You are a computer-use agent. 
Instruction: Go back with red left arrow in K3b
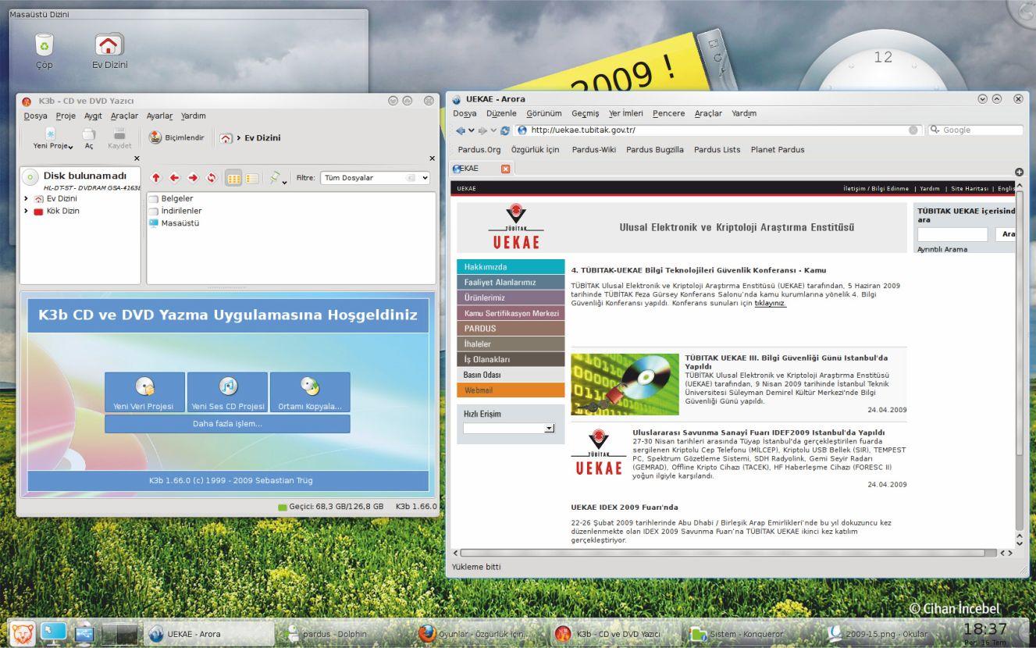point(174,178)
